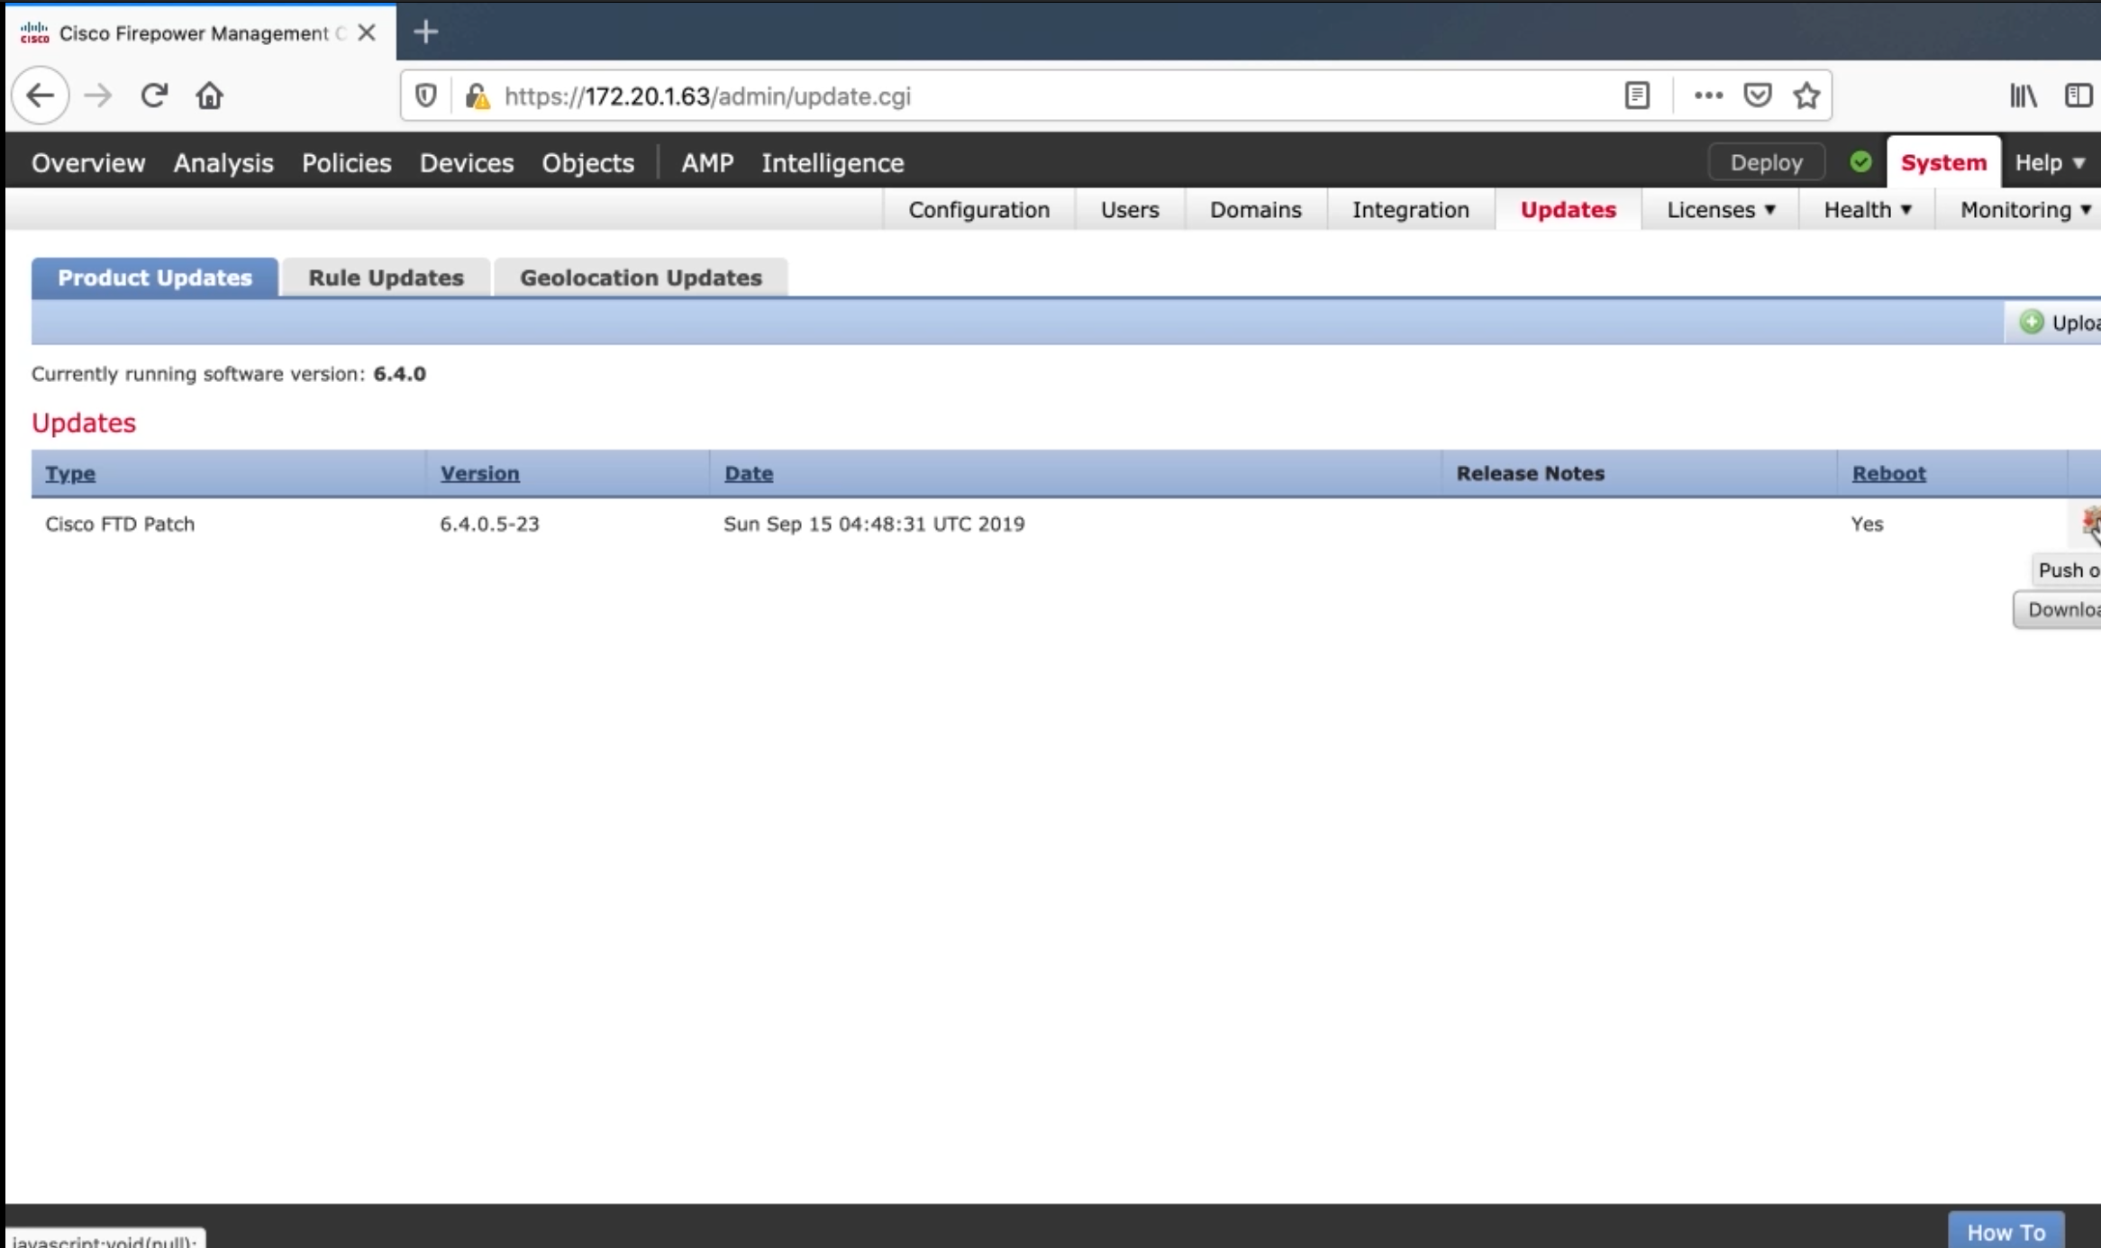
Task: Click the red "Updates" section heading
Action: pyautogui.click(x=84, y=424)
